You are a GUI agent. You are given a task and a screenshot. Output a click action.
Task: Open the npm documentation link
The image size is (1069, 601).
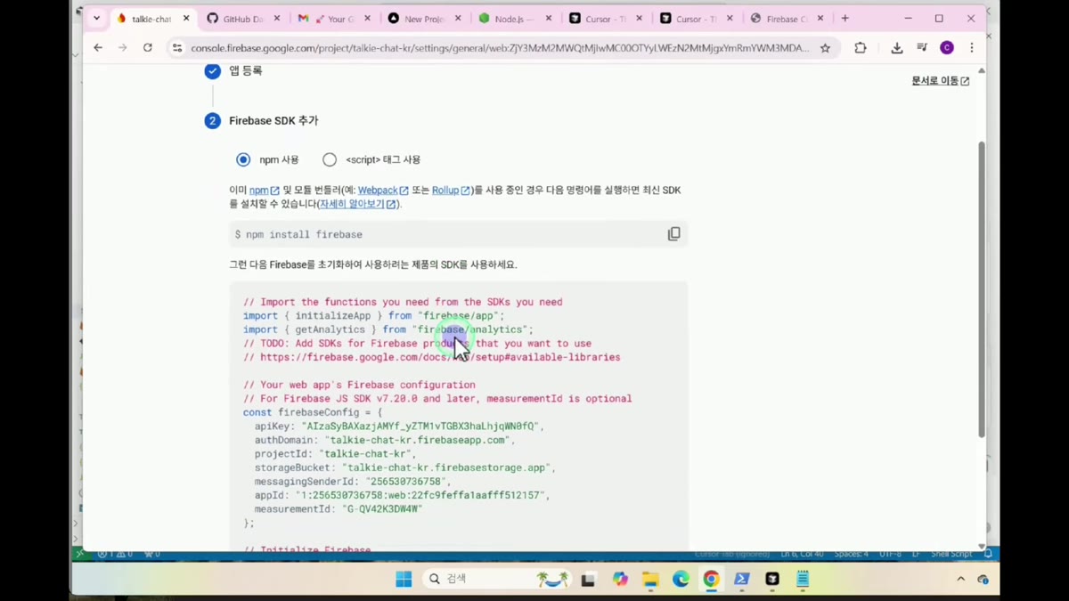point(264,190)
